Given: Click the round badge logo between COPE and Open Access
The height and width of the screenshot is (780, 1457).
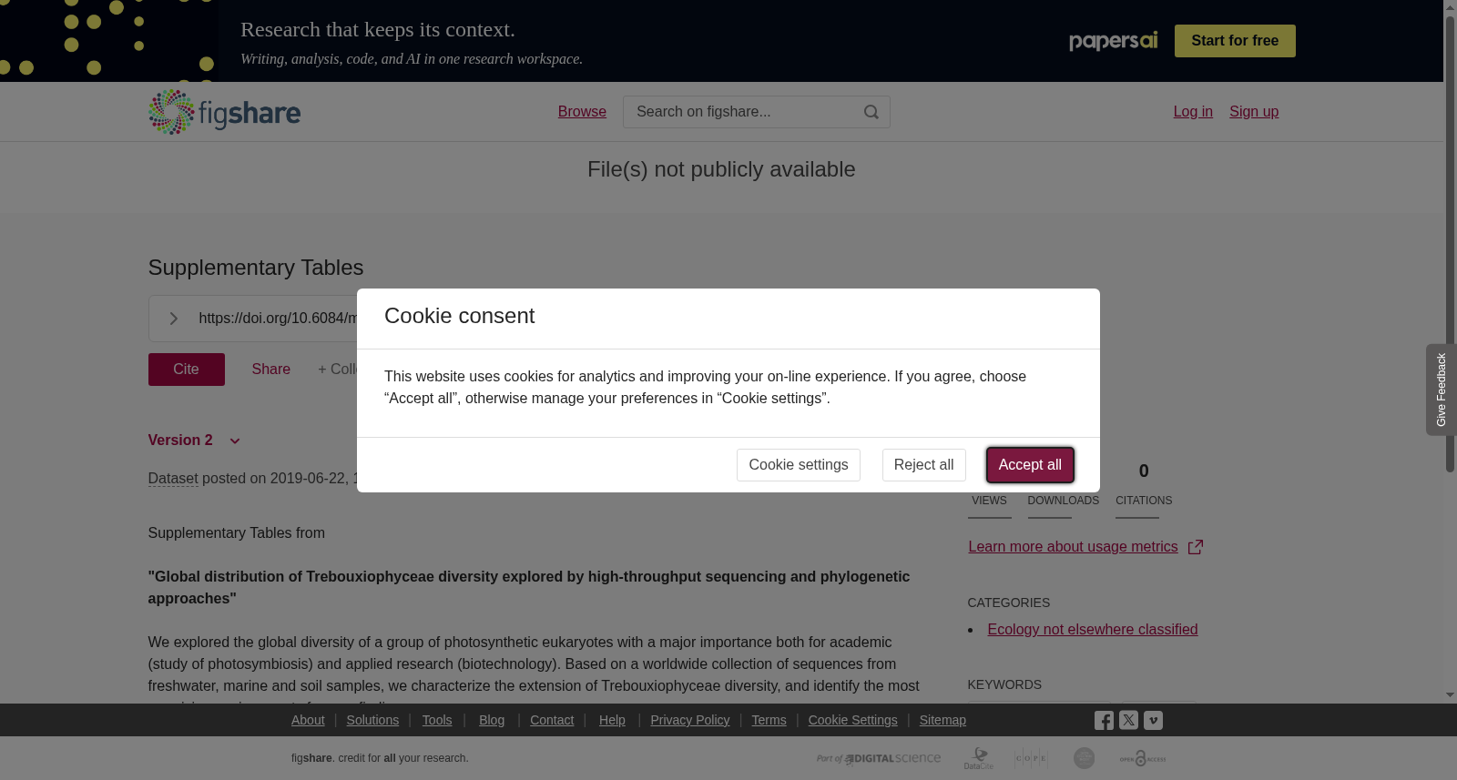Looking at the screenshot, I should point(1084,758).
